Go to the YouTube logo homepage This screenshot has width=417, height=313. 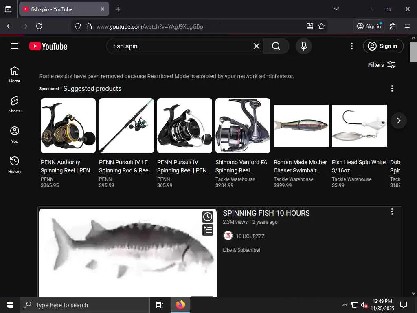48,46
